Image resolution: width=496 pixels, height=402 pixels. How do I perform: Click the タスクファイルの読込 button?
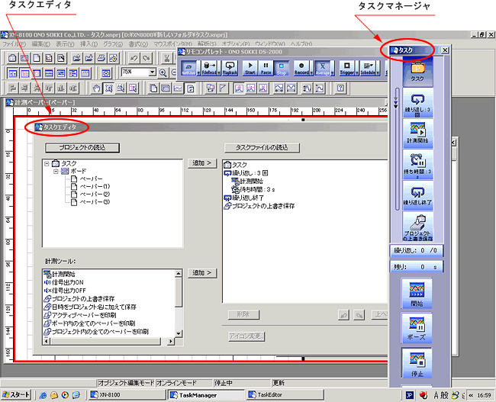click(262, 147)
